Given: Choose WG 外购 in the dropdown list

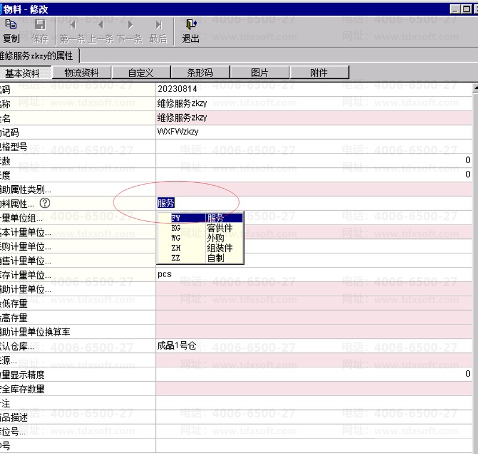Looking at the screenshot, I should pos(200,238).
